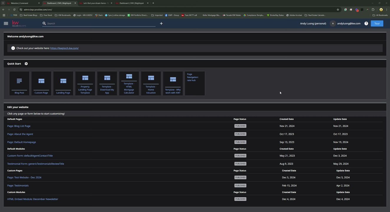Click the Keller Williams logo

[x=19, y=24]
